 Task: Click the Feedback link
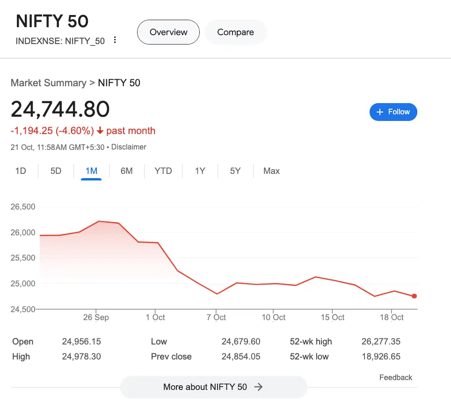click(396, 378)
